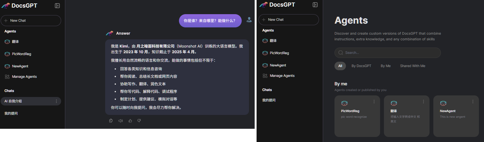484x142 pixels.
Task: Click the robot icon on the PicWordReg card
Action: click(344, 103)
